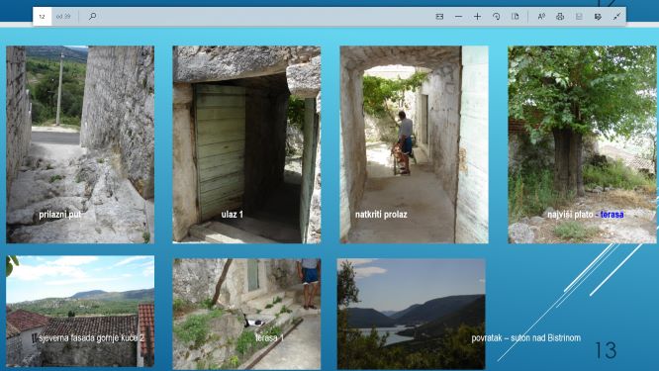
Task: Click the fit to page width icon
Action: [x=439, y=17]
